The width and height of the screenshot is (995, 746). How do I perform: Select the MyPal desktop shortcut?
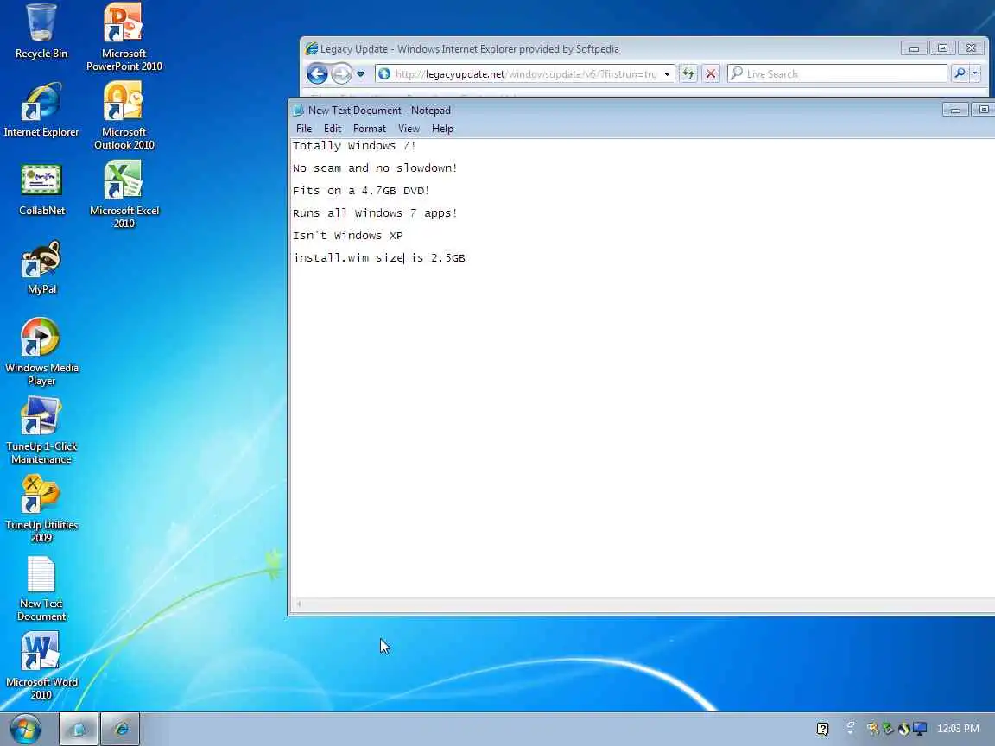point(41,268)
